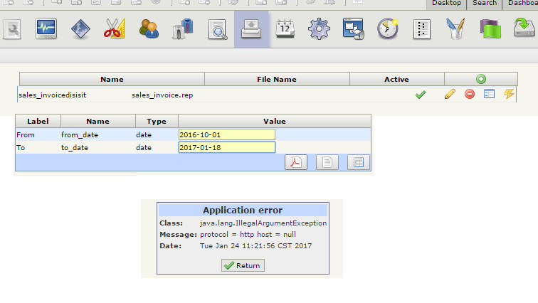
Task: Click the green plus add report icon
Action: (481, 79)
